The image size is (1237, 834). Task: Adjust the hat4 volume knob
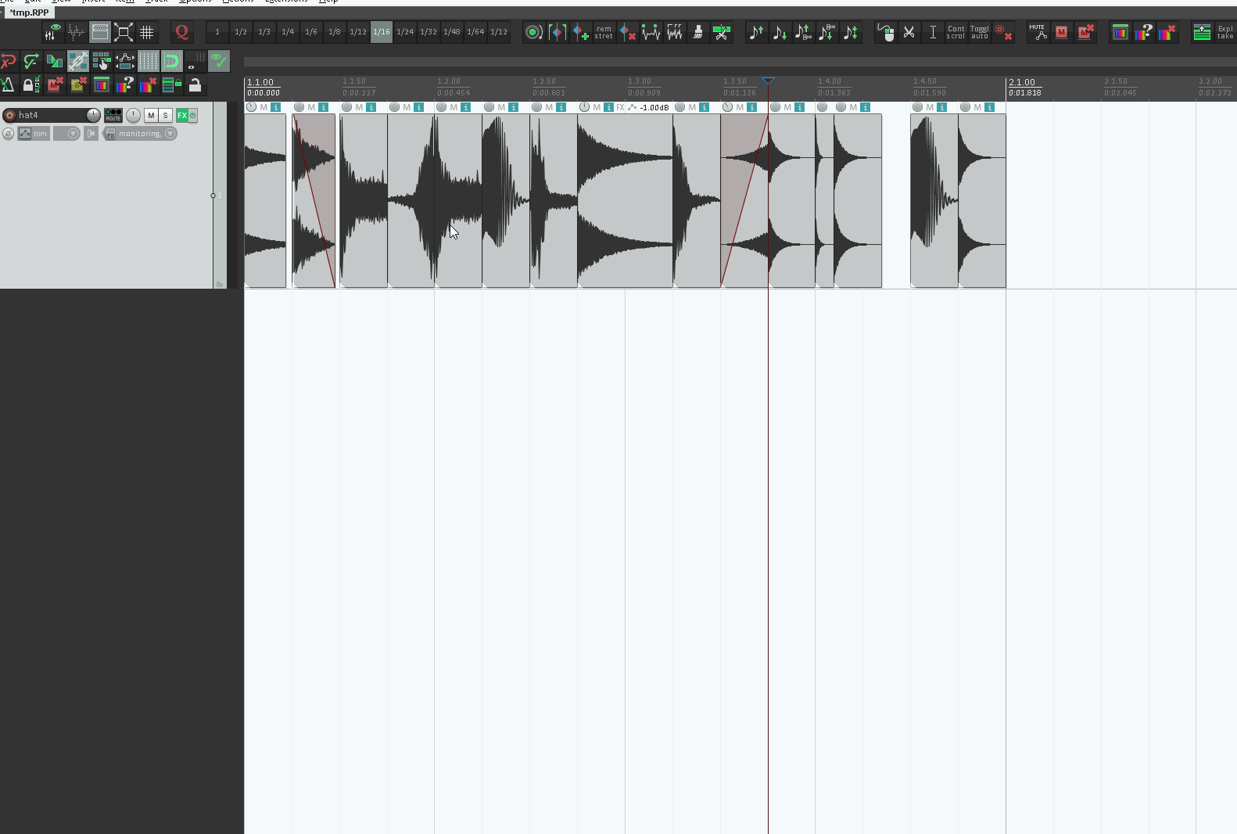pos(94,115)
